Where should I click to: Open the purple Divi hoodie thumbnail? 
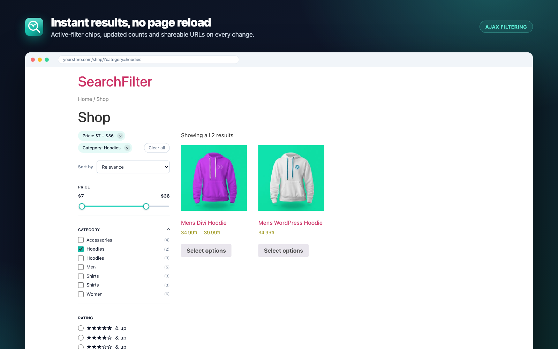click(214, 178)
